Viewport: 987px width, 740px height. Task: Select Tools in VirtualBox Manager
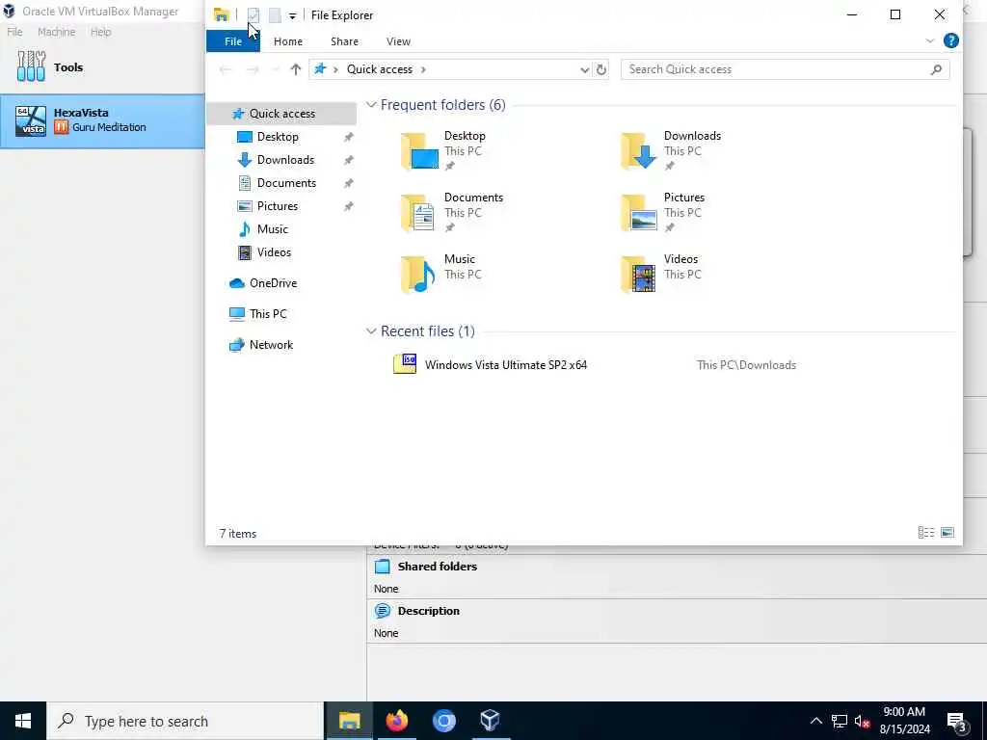(x=68, y=67)
